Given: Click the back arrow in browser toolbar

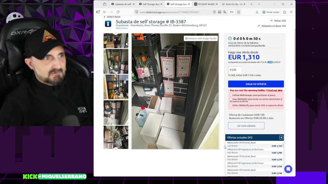Looking at the screenshot, I should tap(105, 12).
